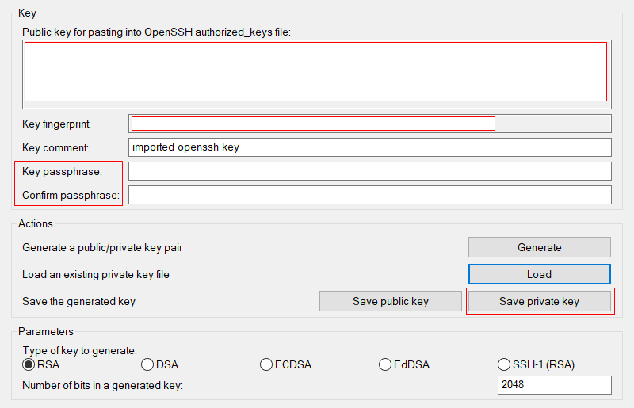The height and width of the screenshot is (408, 634).
Task: Click the Key fingerprint field
Action: coord(369,124)
